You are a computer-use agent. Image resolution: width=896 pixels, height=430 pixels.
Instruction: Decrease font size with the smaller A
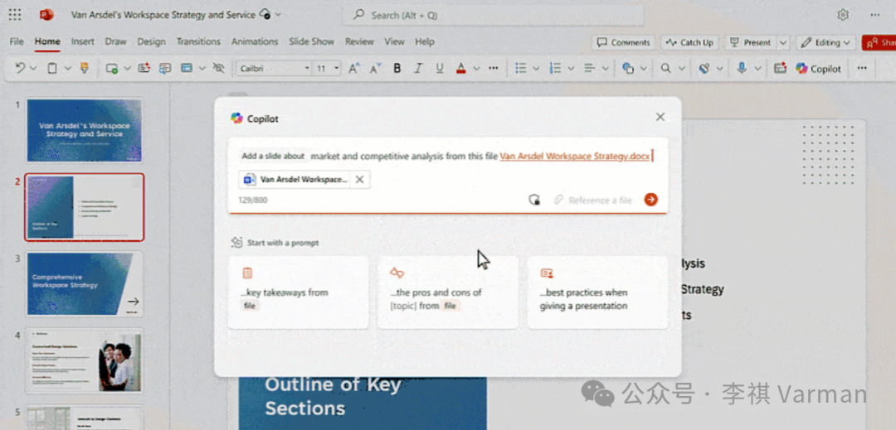tap(375, 69)
